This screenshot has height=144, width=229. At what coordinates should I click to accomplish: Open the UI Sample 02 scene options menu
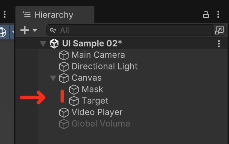[219, 44]
